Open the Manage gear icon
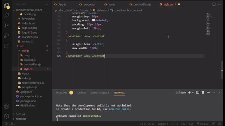This screenshot has width=225, height=126. (7, 116)
